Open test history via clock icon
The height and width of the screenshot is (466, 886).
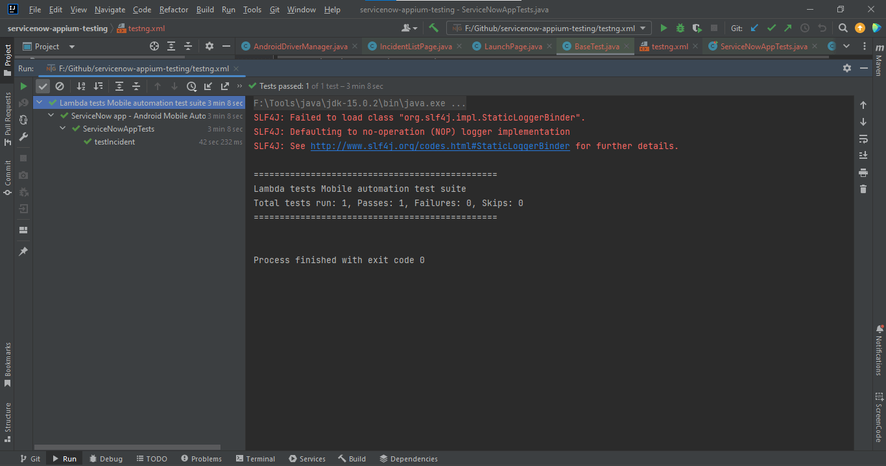pyautogui.click(x=191, y=86)
